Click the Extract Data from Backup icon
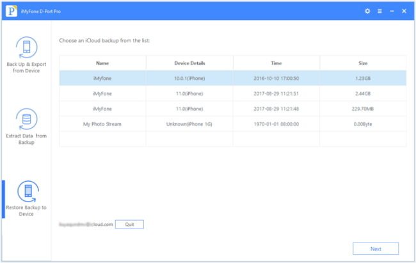The image size is (416, 263). point(26,120)
